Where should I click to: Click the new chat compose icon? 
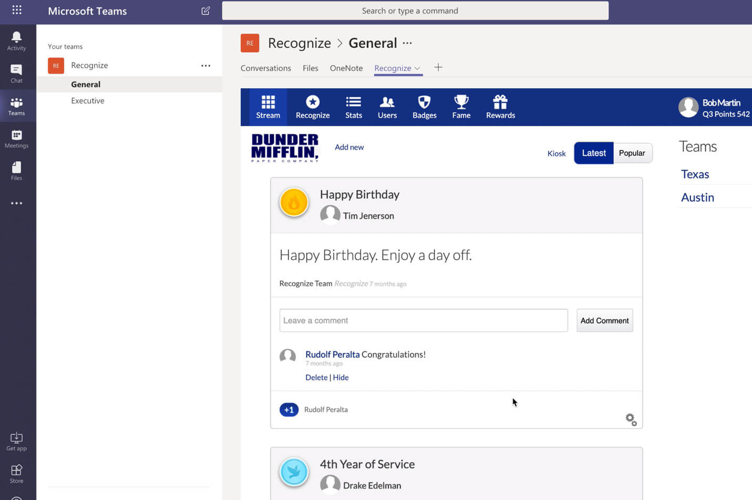pyautogui.click(x=205, y=11)
